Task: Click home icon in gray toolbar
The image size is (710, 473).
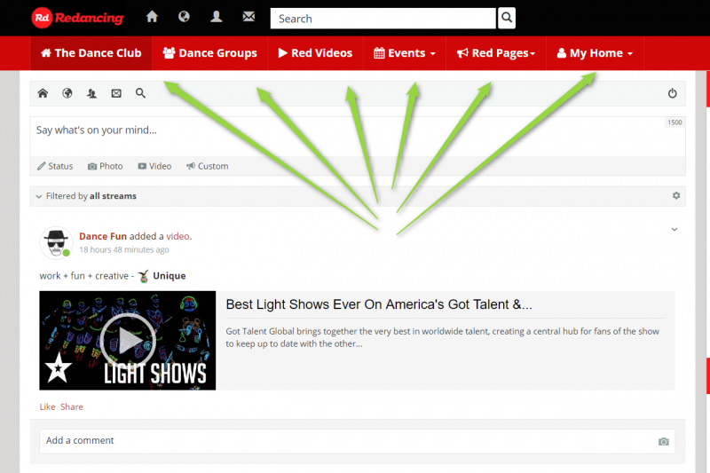Action: [x=43, y=93]
